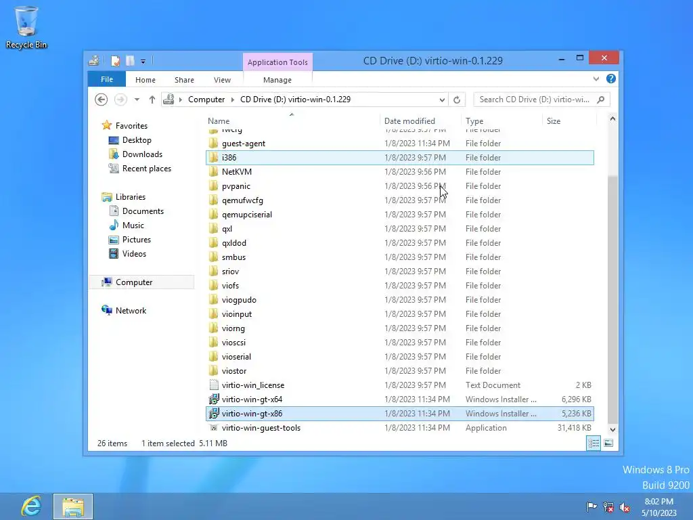
Task: Select the guest-agent folder icon
Action: [213, 144]
